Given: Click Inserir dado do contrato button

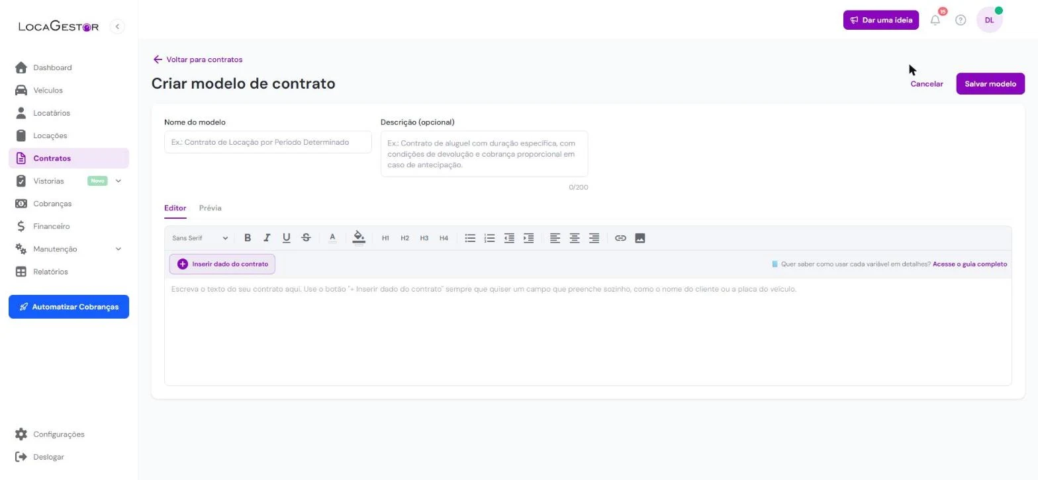Looking at the screenshot, I should pyautogui.click(x=222, y=264).
